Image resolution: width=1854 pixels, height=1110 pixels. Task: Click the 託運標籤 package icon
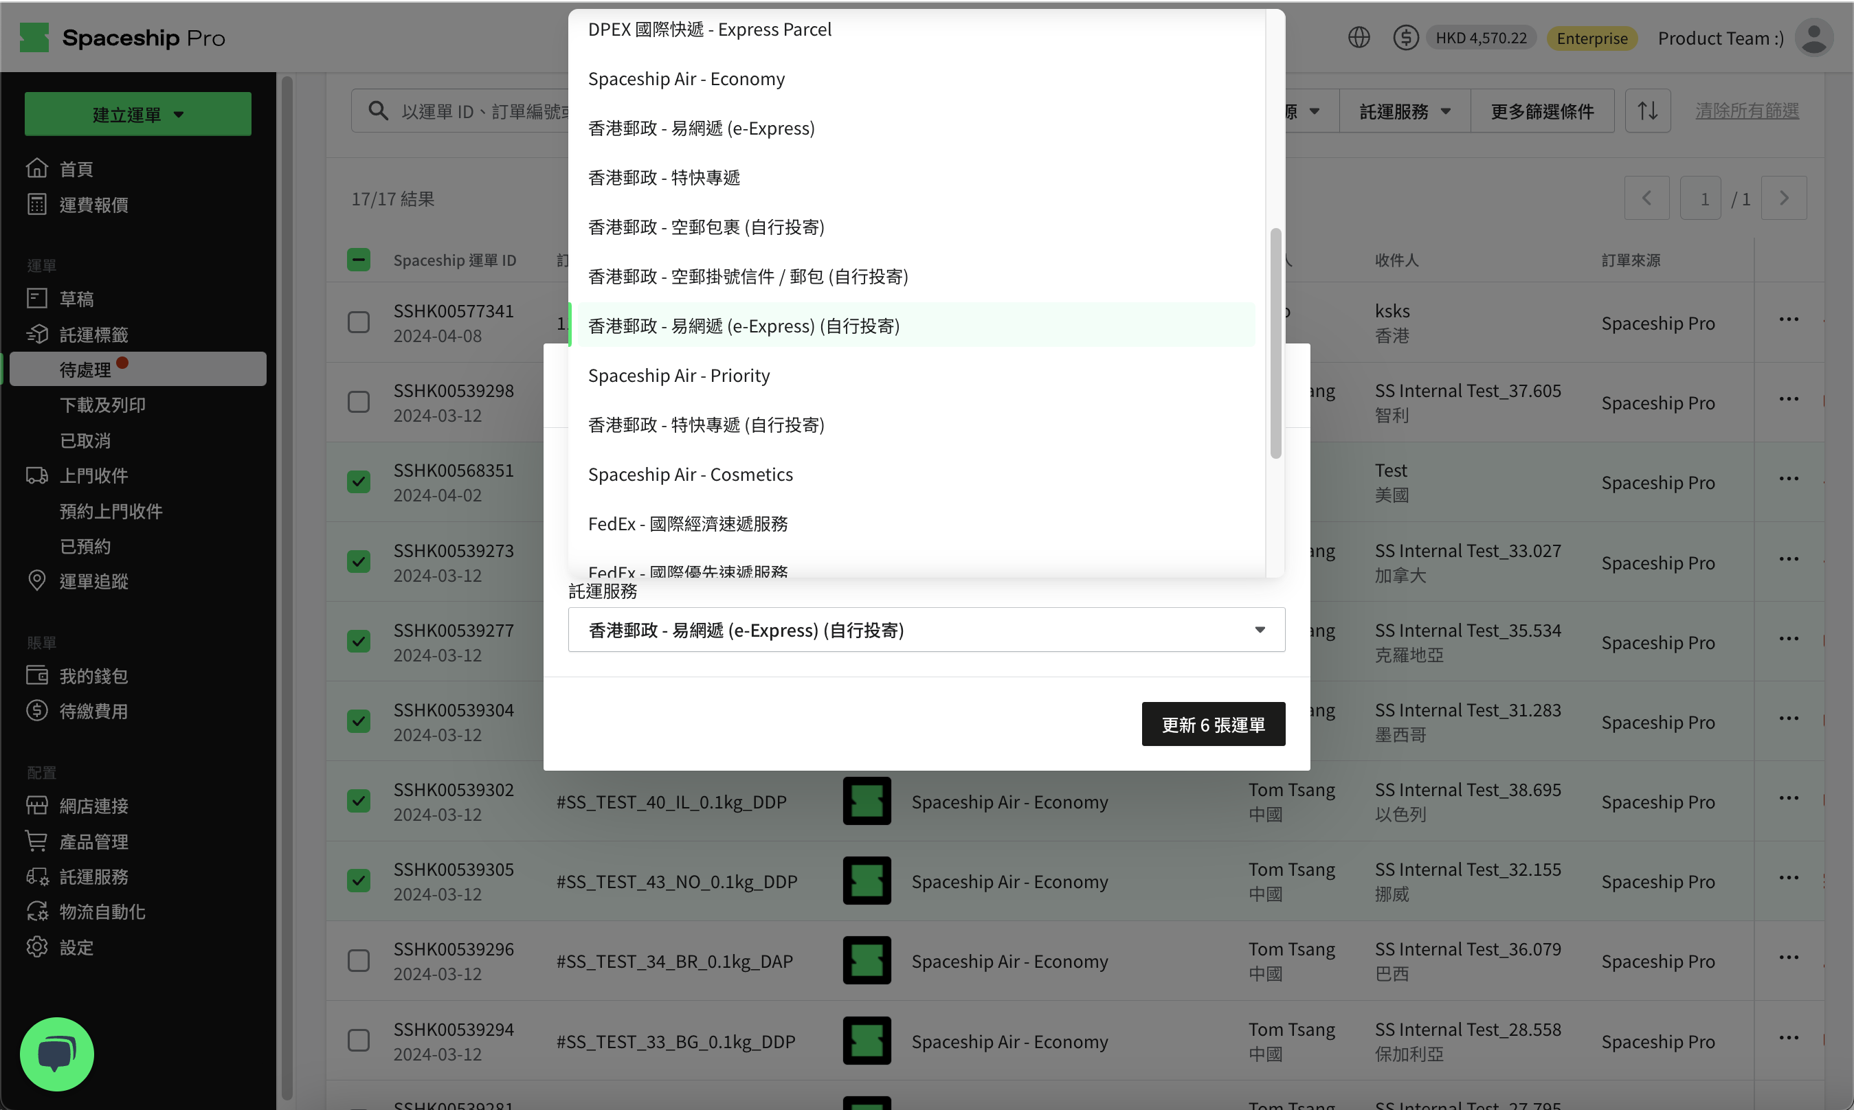pyautogui.click(x=36, y=335)
